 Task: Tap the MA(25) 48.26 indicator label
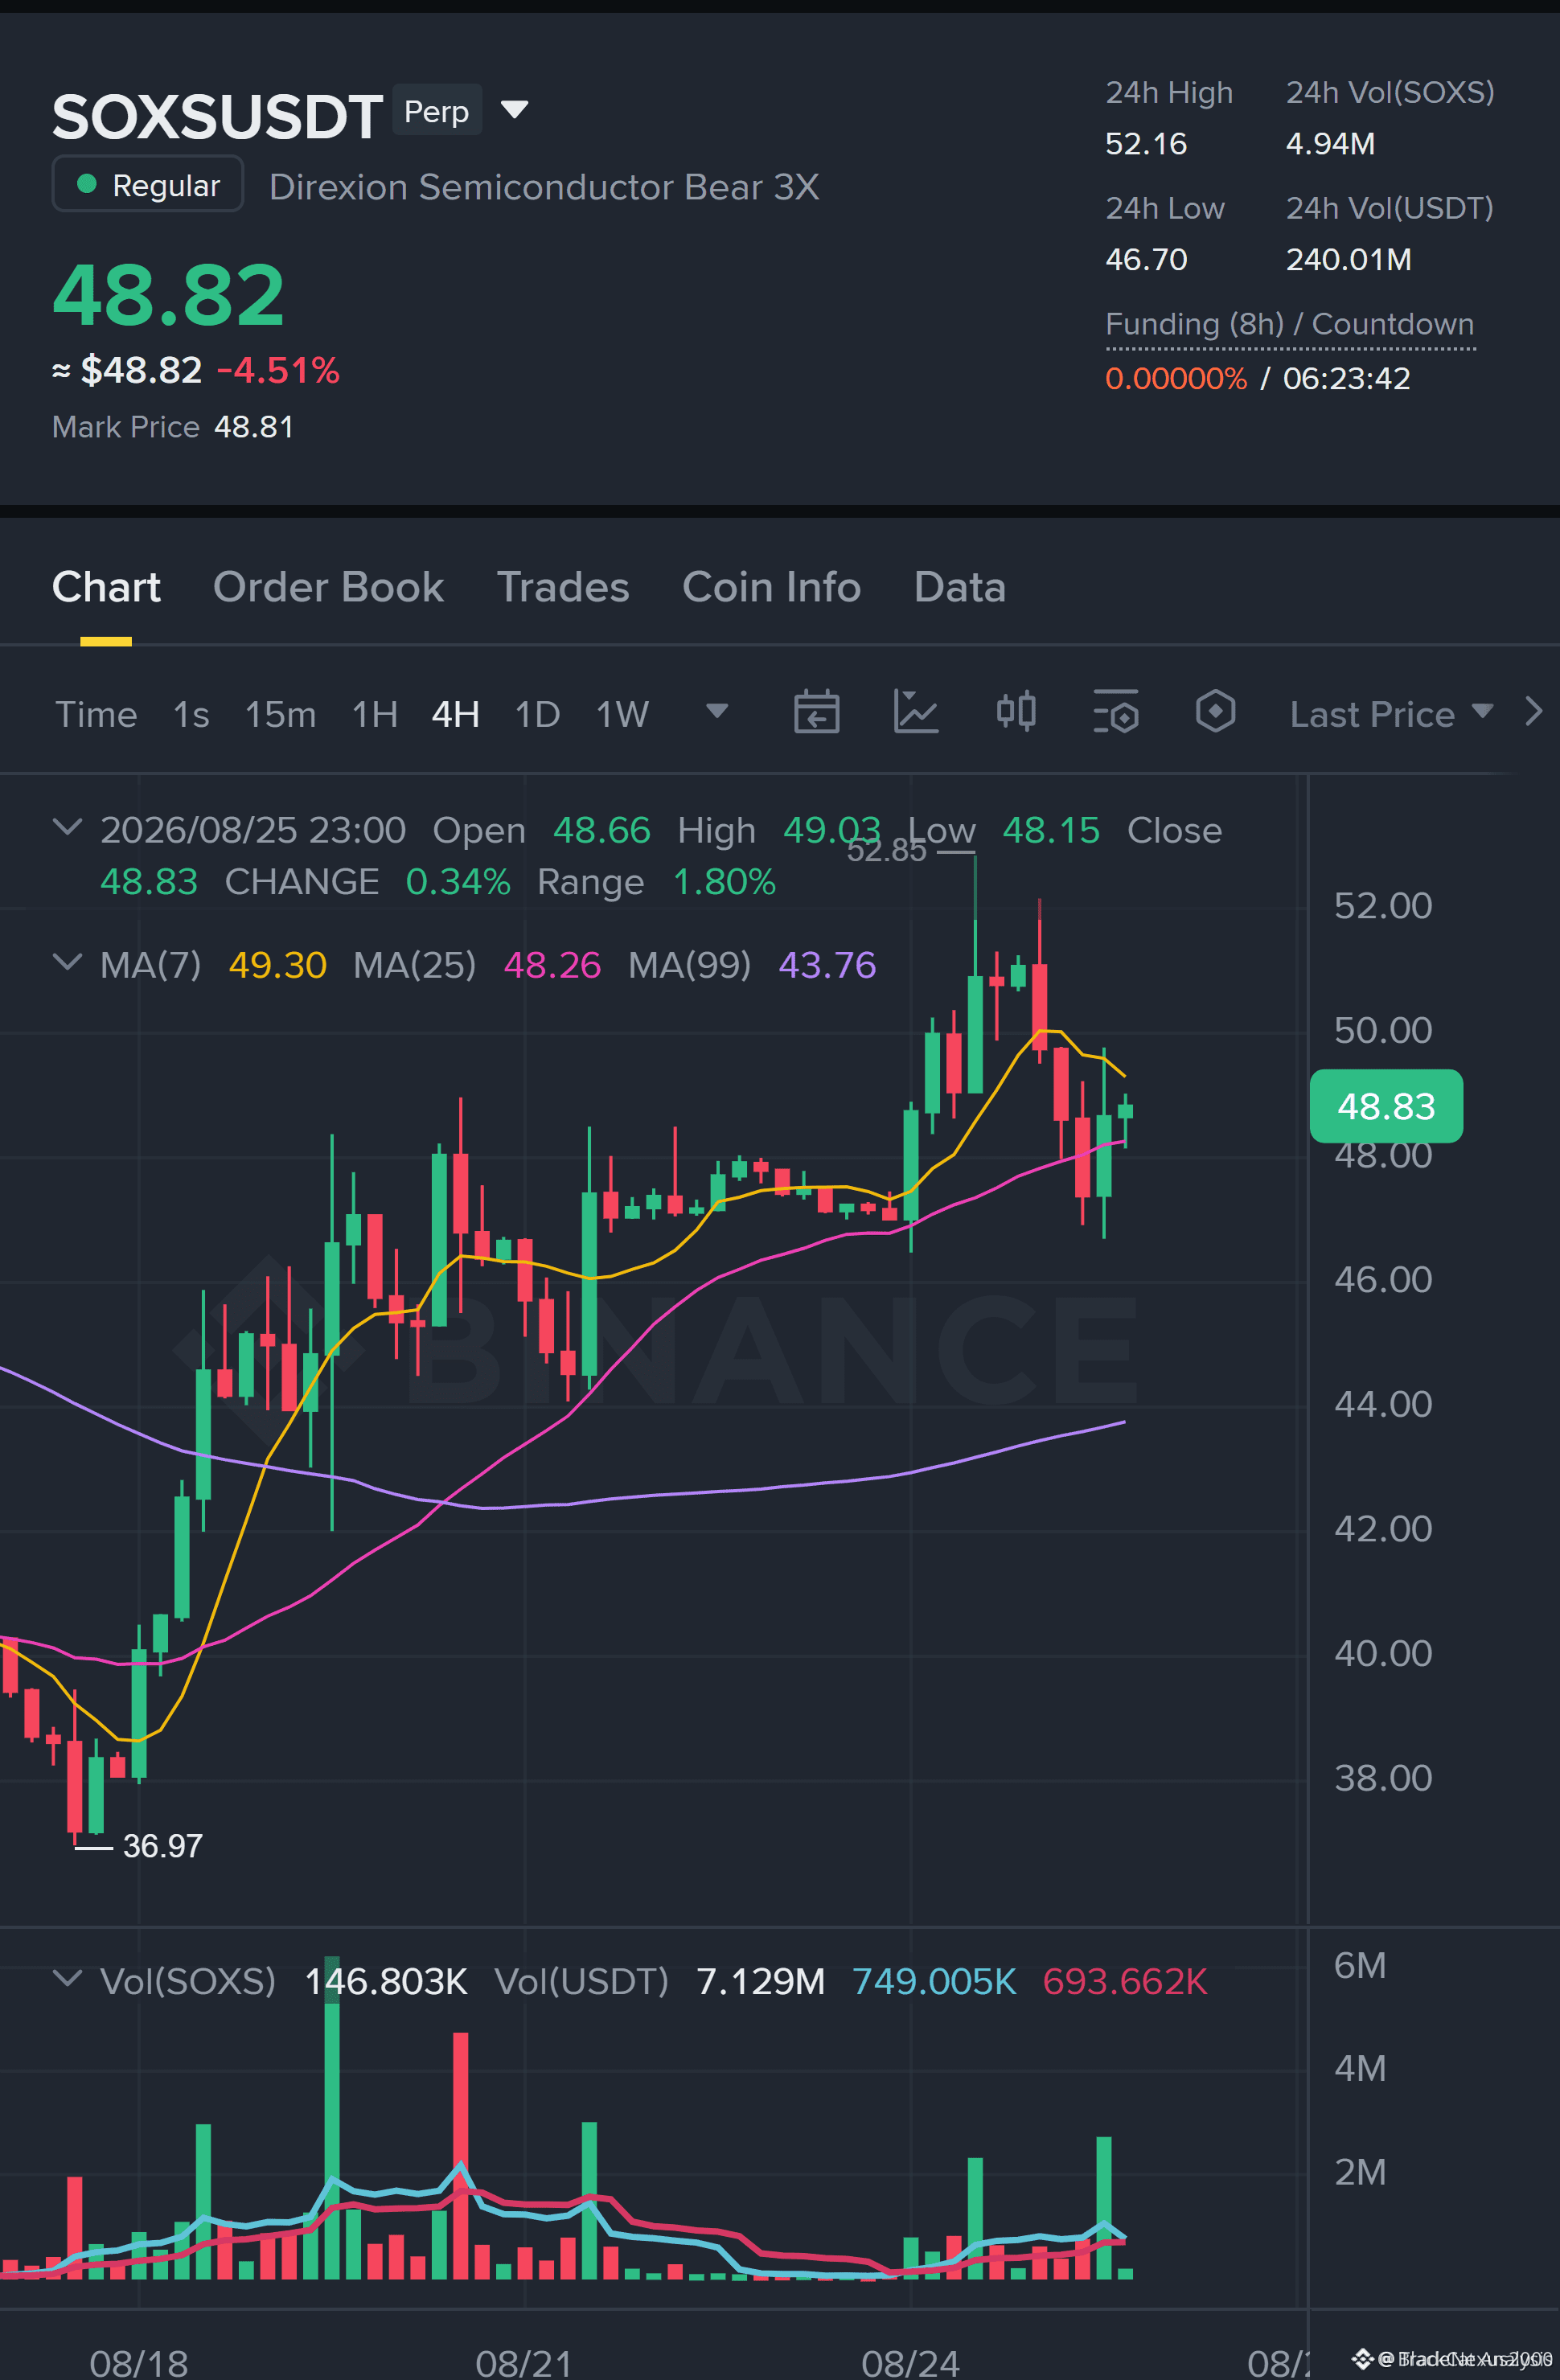coord(477,965)
